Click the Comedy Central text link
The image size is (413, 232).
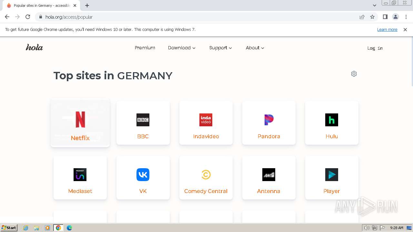click(x=206, y=191)
